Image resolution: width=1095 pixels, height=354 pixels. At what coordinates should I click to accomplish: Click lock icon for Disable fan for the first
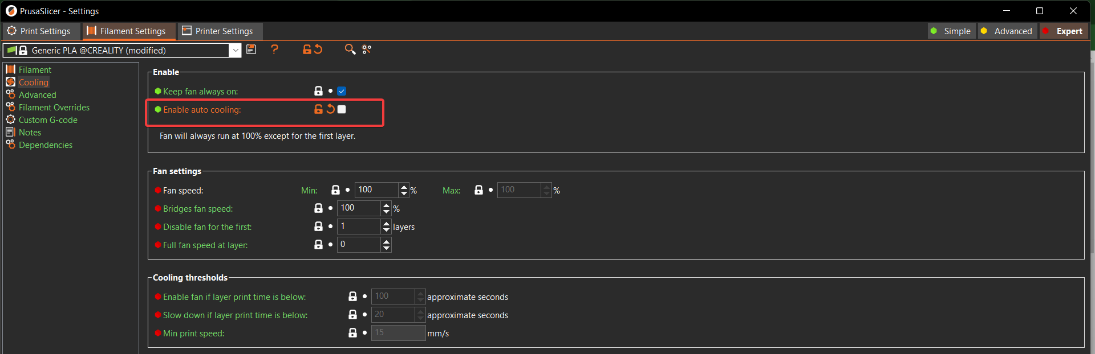(x=318, y=227)
